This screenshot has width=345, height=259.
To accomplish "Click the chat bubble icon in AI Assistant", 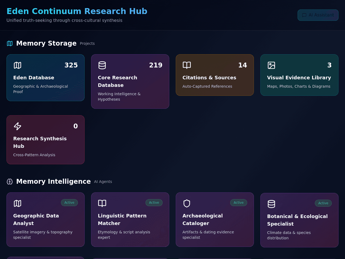I will click(x=304, y=15).
